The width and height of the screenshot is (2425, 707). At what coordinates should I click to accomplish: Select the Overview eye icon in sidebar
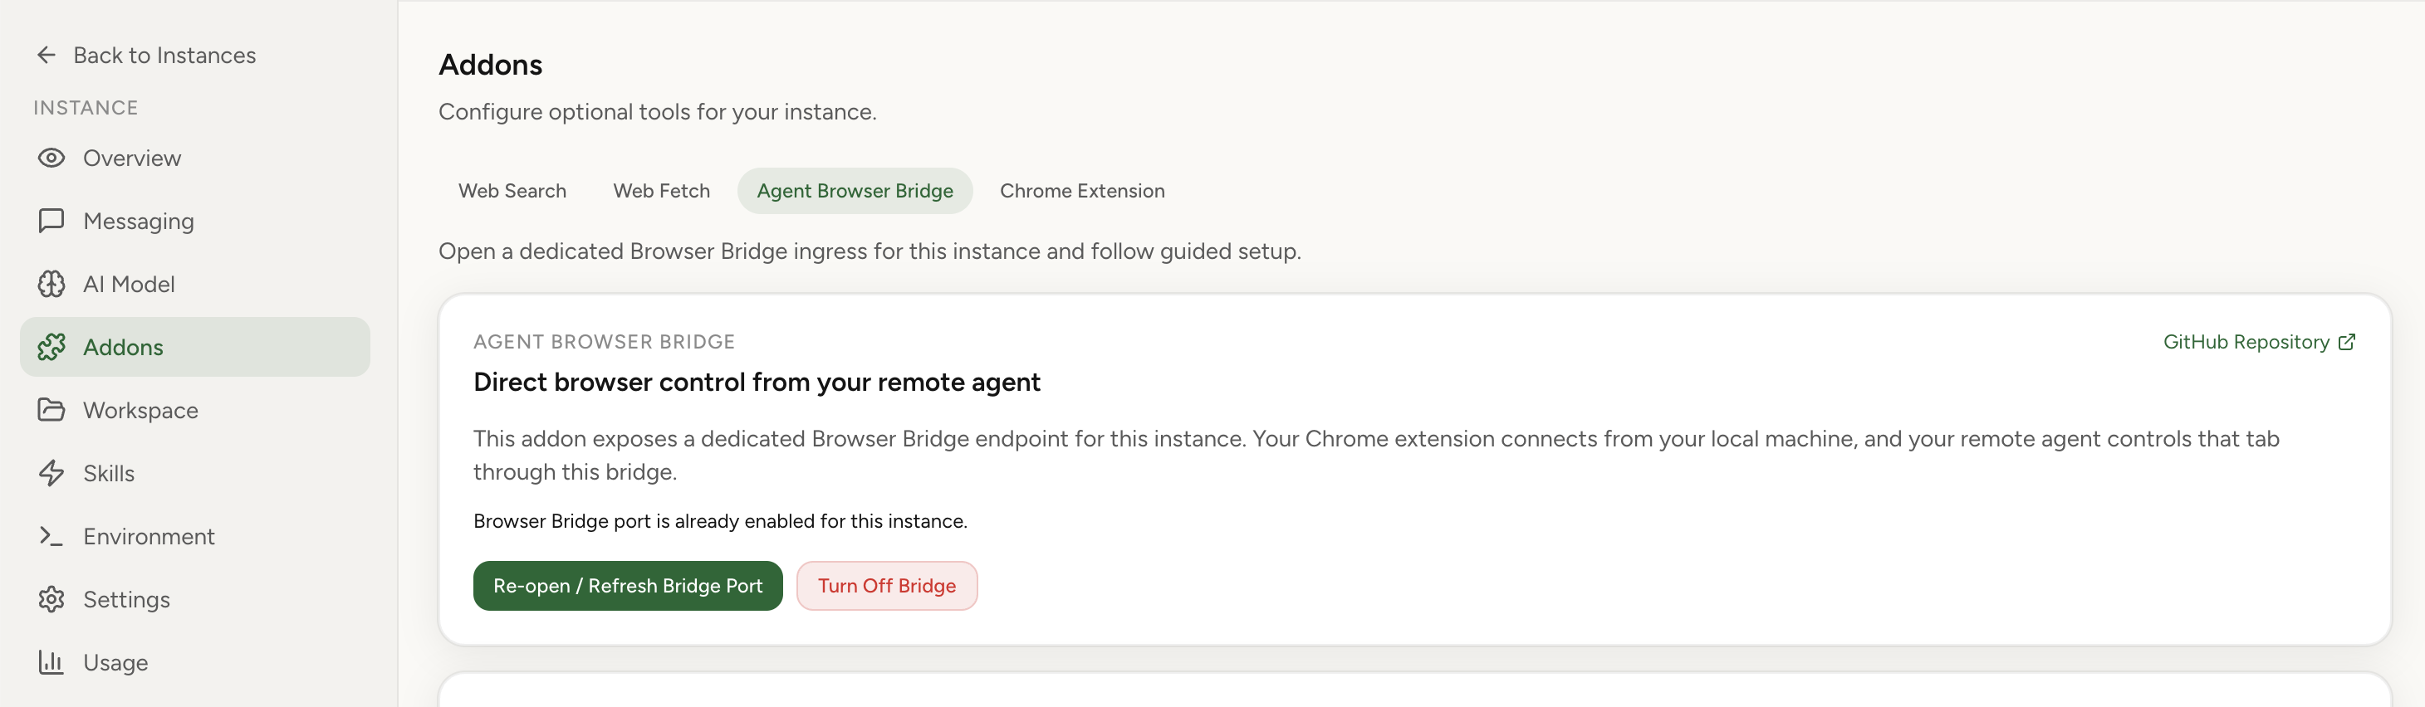[51, 158]
